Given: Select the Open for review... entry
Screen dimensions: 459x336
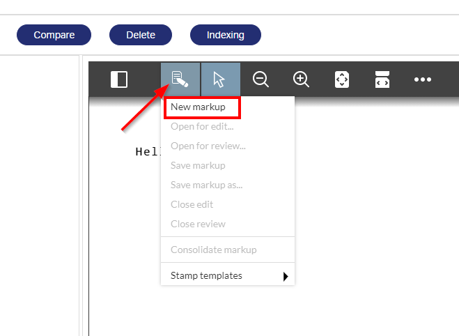Looking at the screenshot, I should (x=208, y=146).
